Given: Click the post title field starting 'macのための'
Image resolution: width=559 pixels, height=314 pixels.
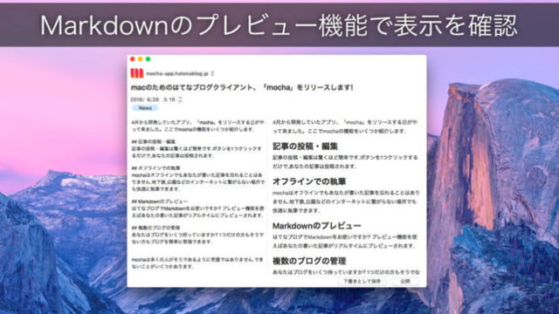Looking at the screenshot, I should 242,87.
